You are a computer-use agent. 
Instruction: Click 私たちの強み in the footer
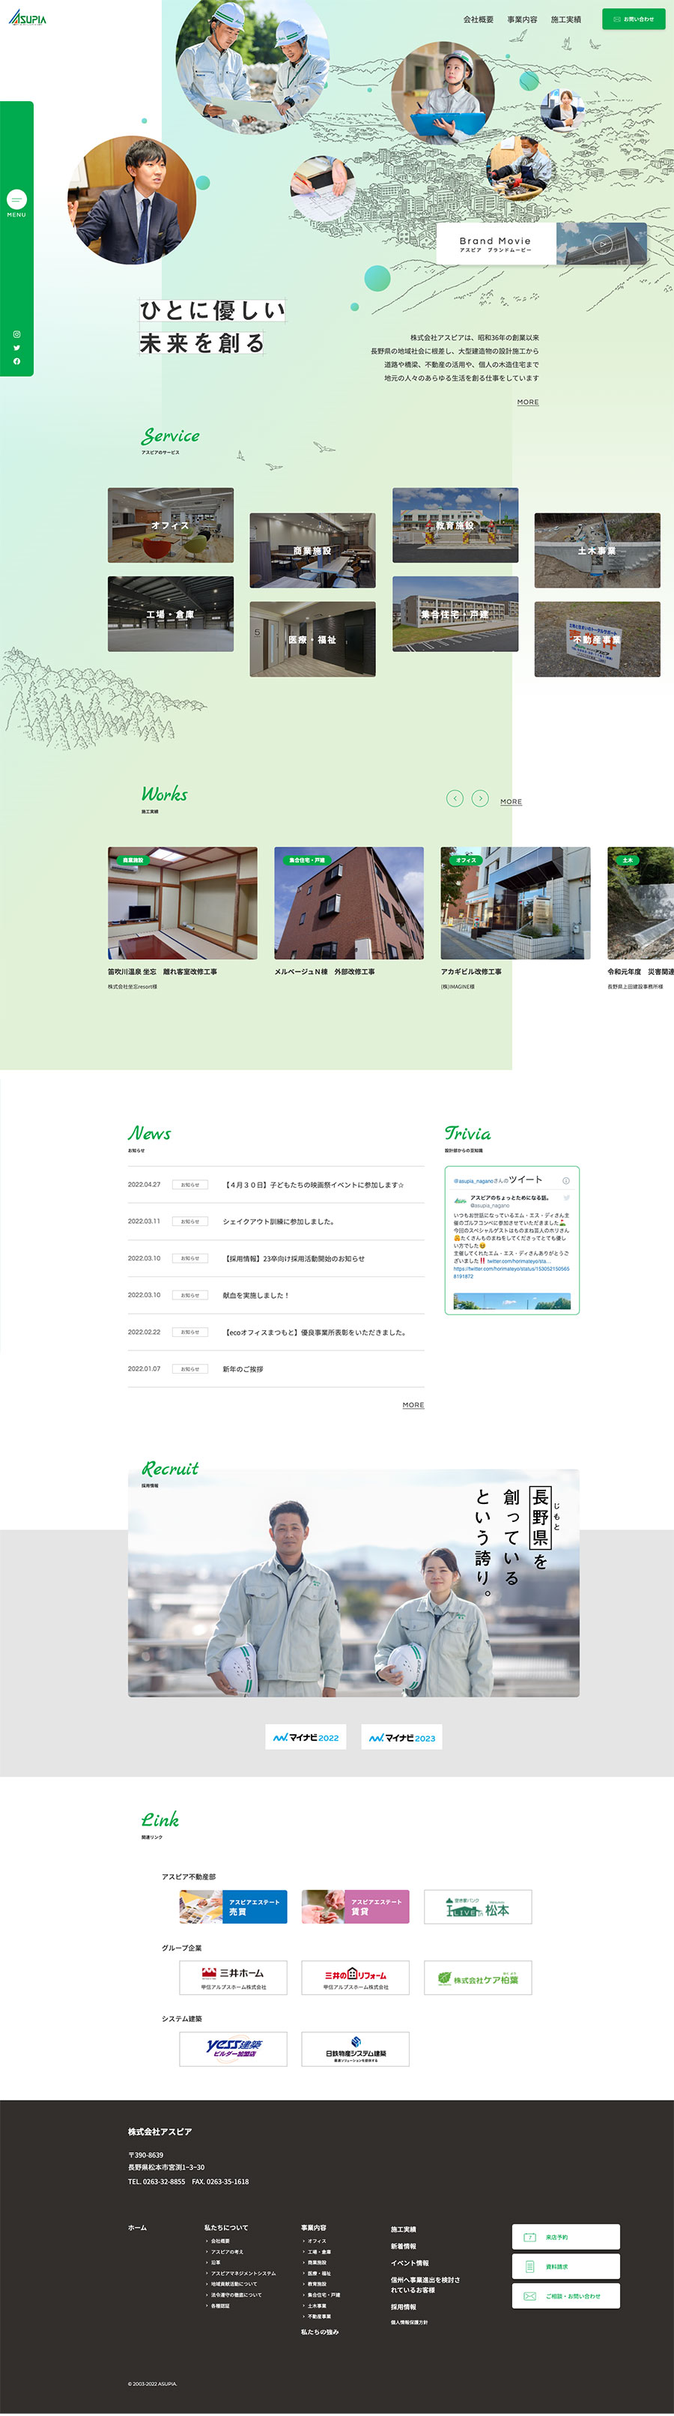coord(320,2331)
